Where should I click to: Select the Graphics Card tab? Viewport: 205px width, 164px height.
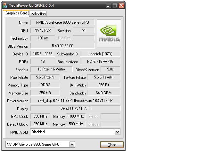pyautogui.click(x=16, y=13)
